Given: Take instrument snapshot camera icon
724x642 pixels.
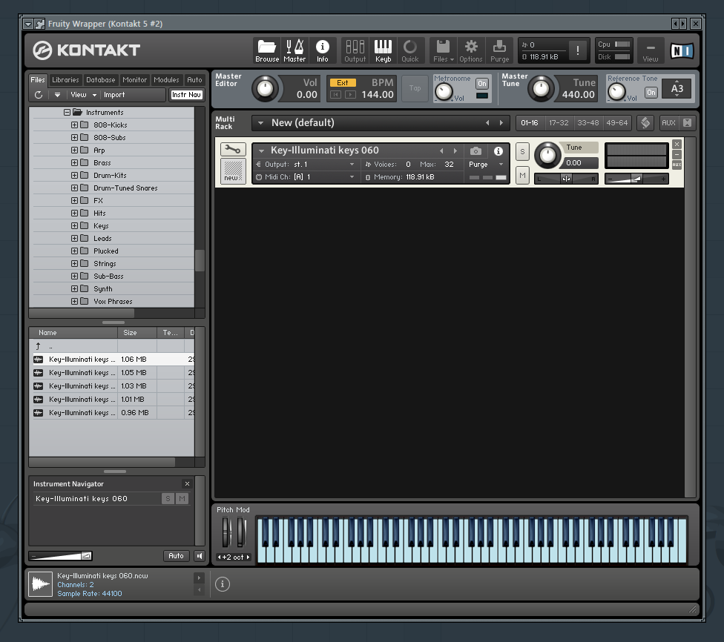Looking at the screenshot, I should [475, 151].
